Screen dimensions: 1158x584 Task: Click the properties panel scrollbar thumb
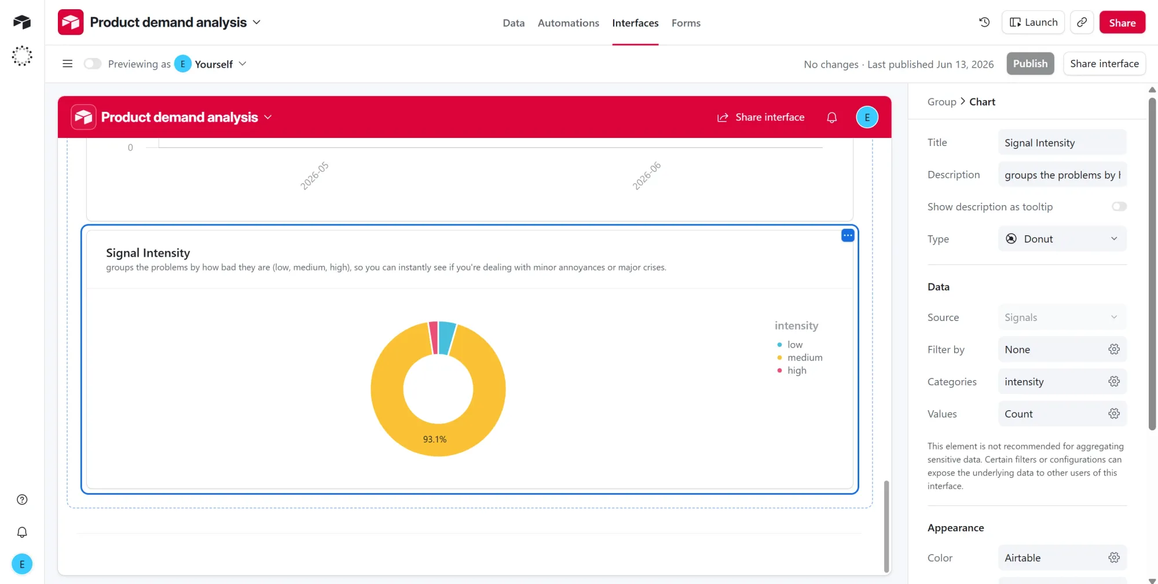(x=1152, y=264)
